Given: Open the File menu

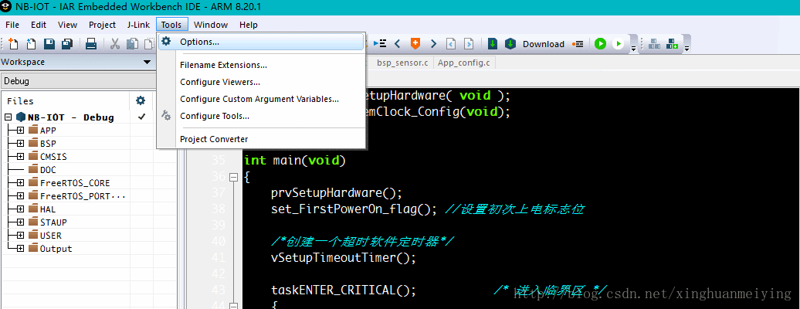Looking at the screenshot, I should [12, 25].
